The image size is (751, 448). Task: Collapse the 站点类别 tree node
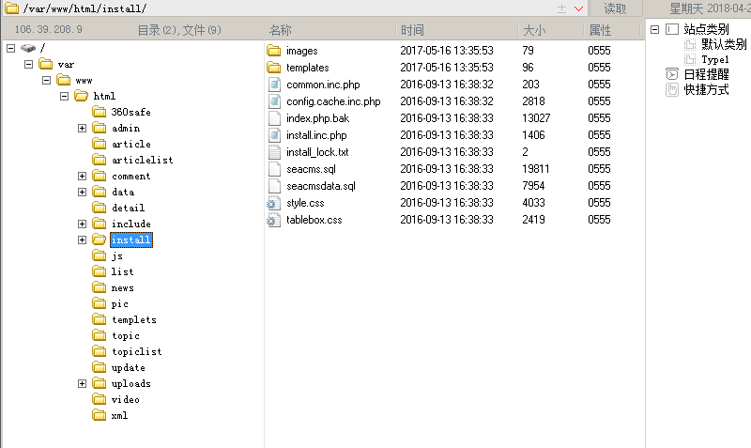click(654, 29)
